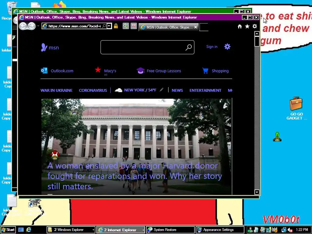Open IE Tools gear menu
The height and width of the screenshot is (234, 312).
(x=255, y=26)
